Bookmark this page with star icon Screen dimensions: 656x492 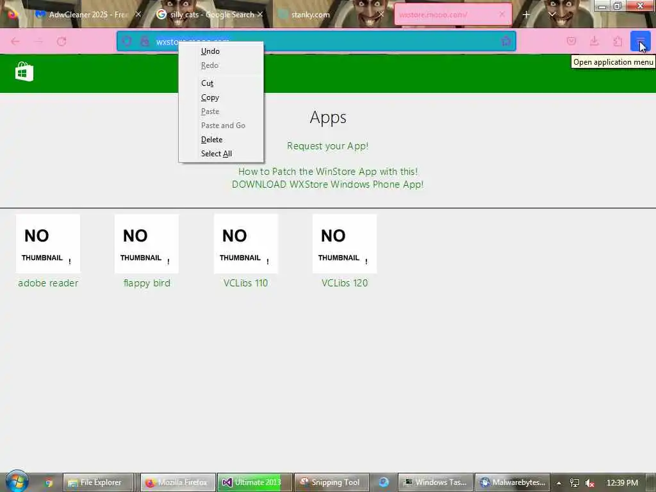pos(506,41)
